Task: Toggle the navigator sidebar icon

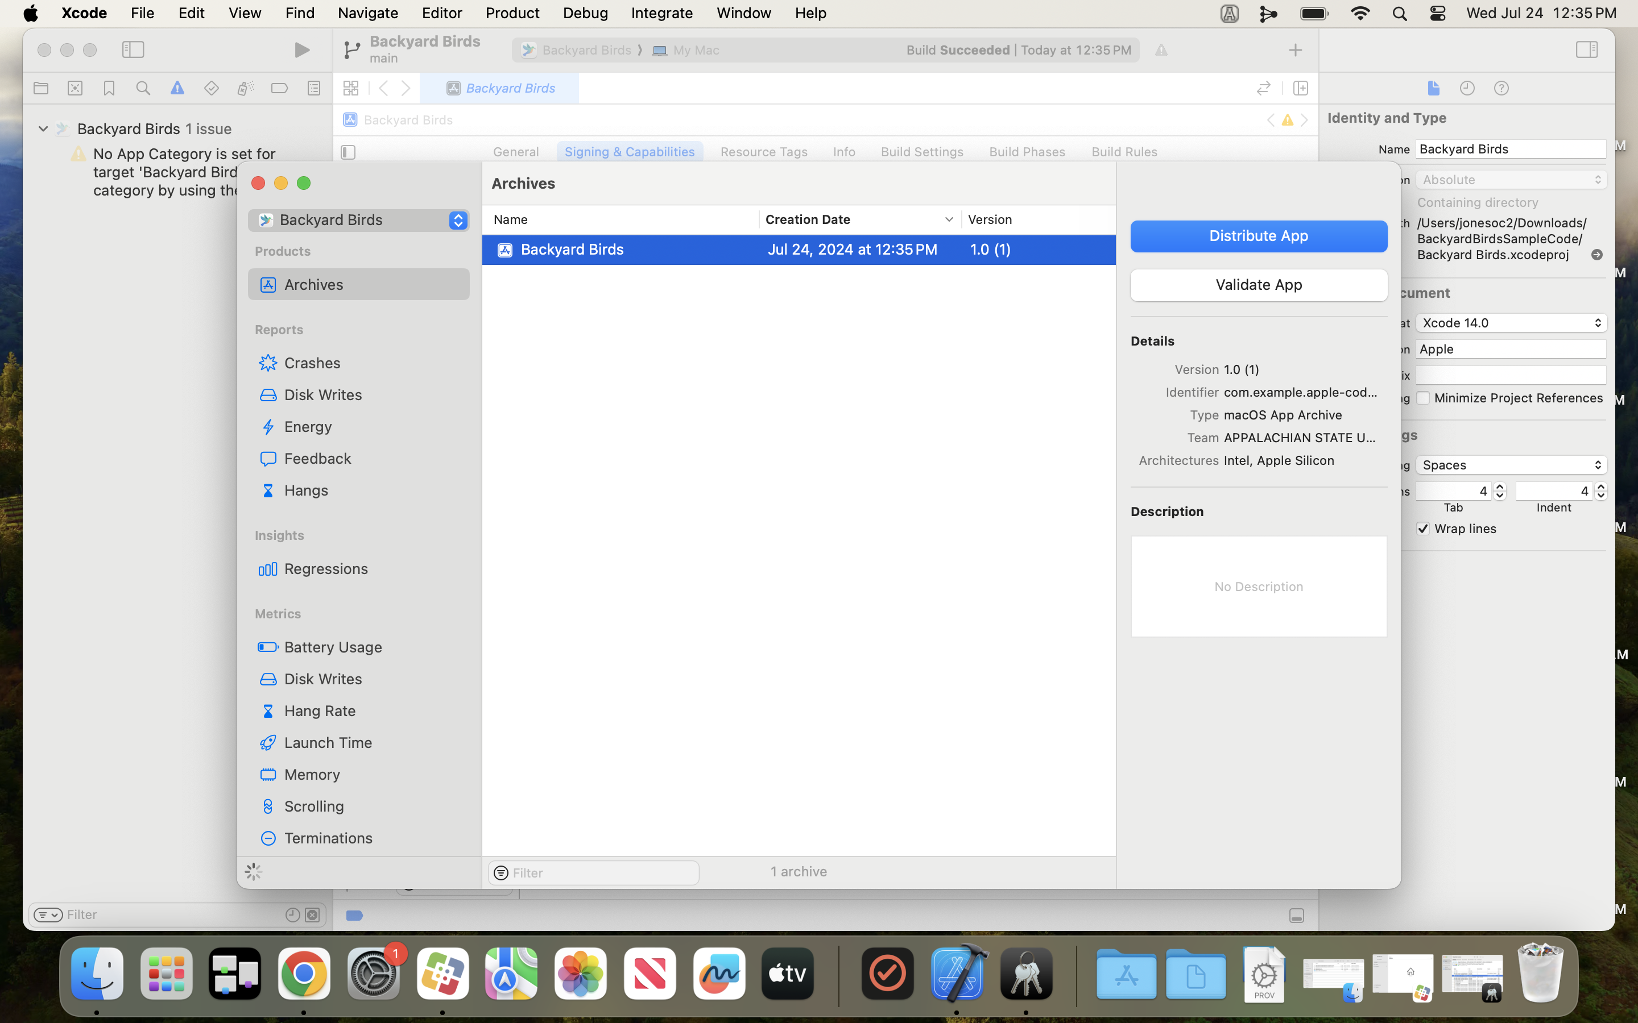Action: [133, 49]
